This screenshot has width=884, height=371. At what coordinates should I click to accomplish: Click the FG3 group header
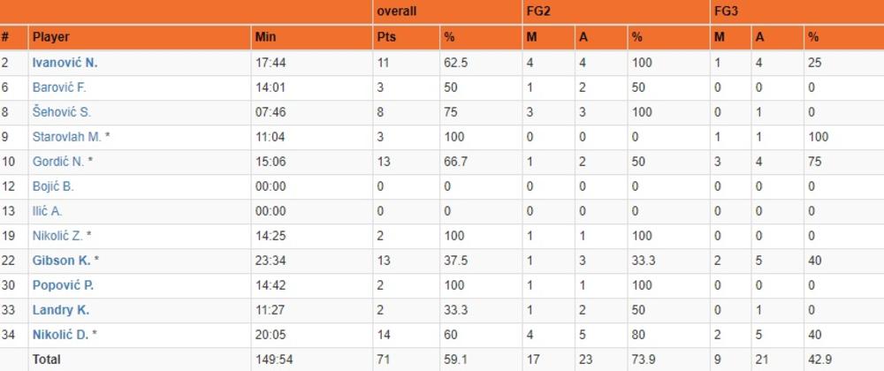[x=728, y=11]
